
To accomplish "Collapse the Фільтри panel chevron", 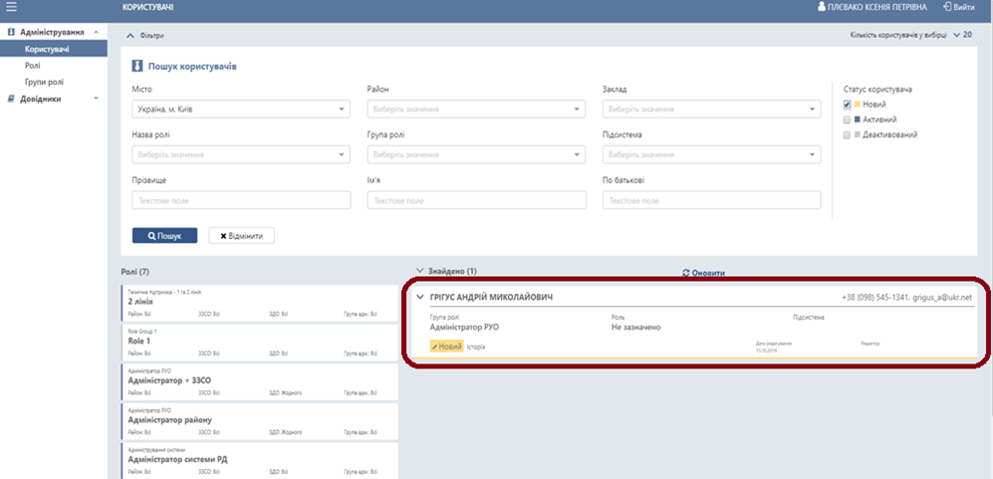I will pyautogui.click(x=129, y=36).
